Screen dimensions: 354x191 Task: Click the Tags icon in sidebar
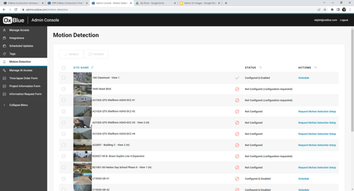point(4,54)
